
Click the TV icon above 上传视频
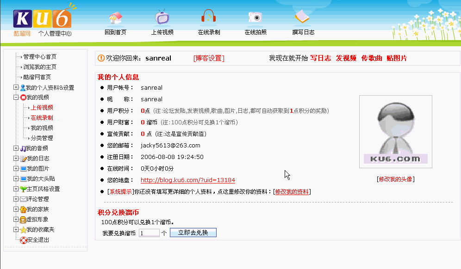coord(162,17)
